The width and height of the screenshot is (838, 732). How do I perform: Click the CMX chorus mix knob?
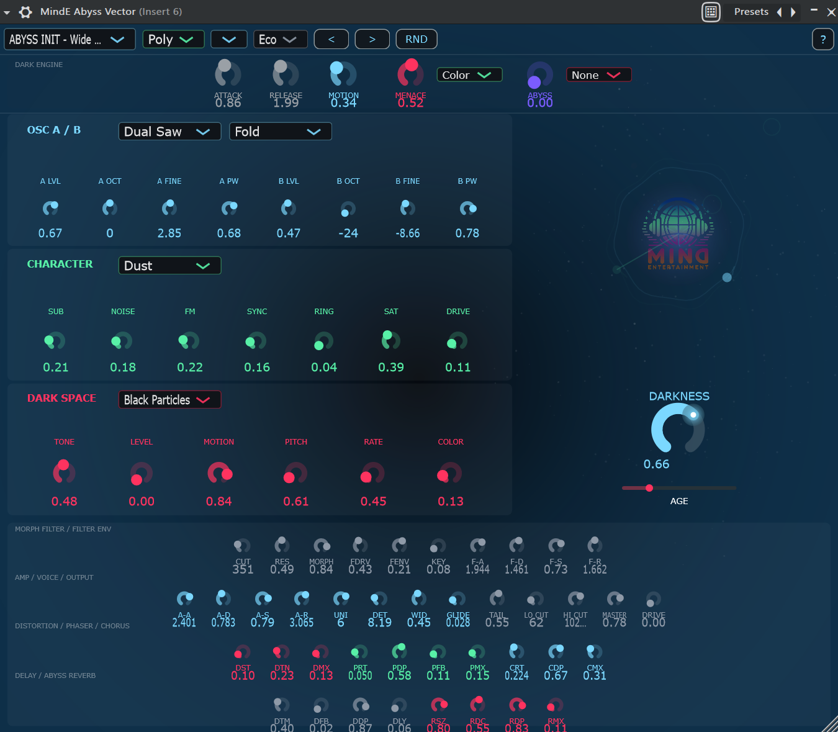[594, 652]
